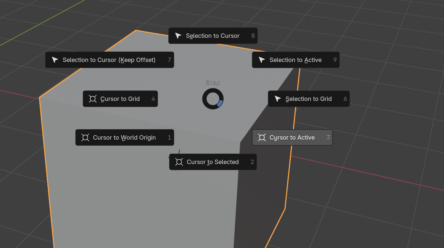Image resolution: width=444 pixels, height=248 pixels.
Task: Click shortcut number 9 on Selection to Active
Action: point(335,60)
